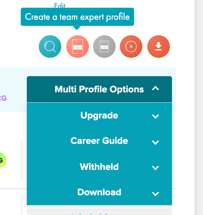Expand the chevron beside Download
The width and height of the screenshot is (203, 215).
coord(155,194)
